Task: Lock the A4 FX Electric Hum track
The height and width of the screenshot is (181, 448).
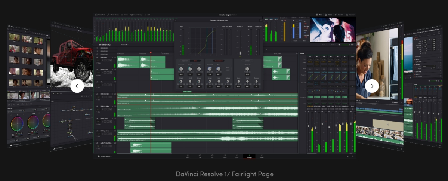Action: point(102,97)
